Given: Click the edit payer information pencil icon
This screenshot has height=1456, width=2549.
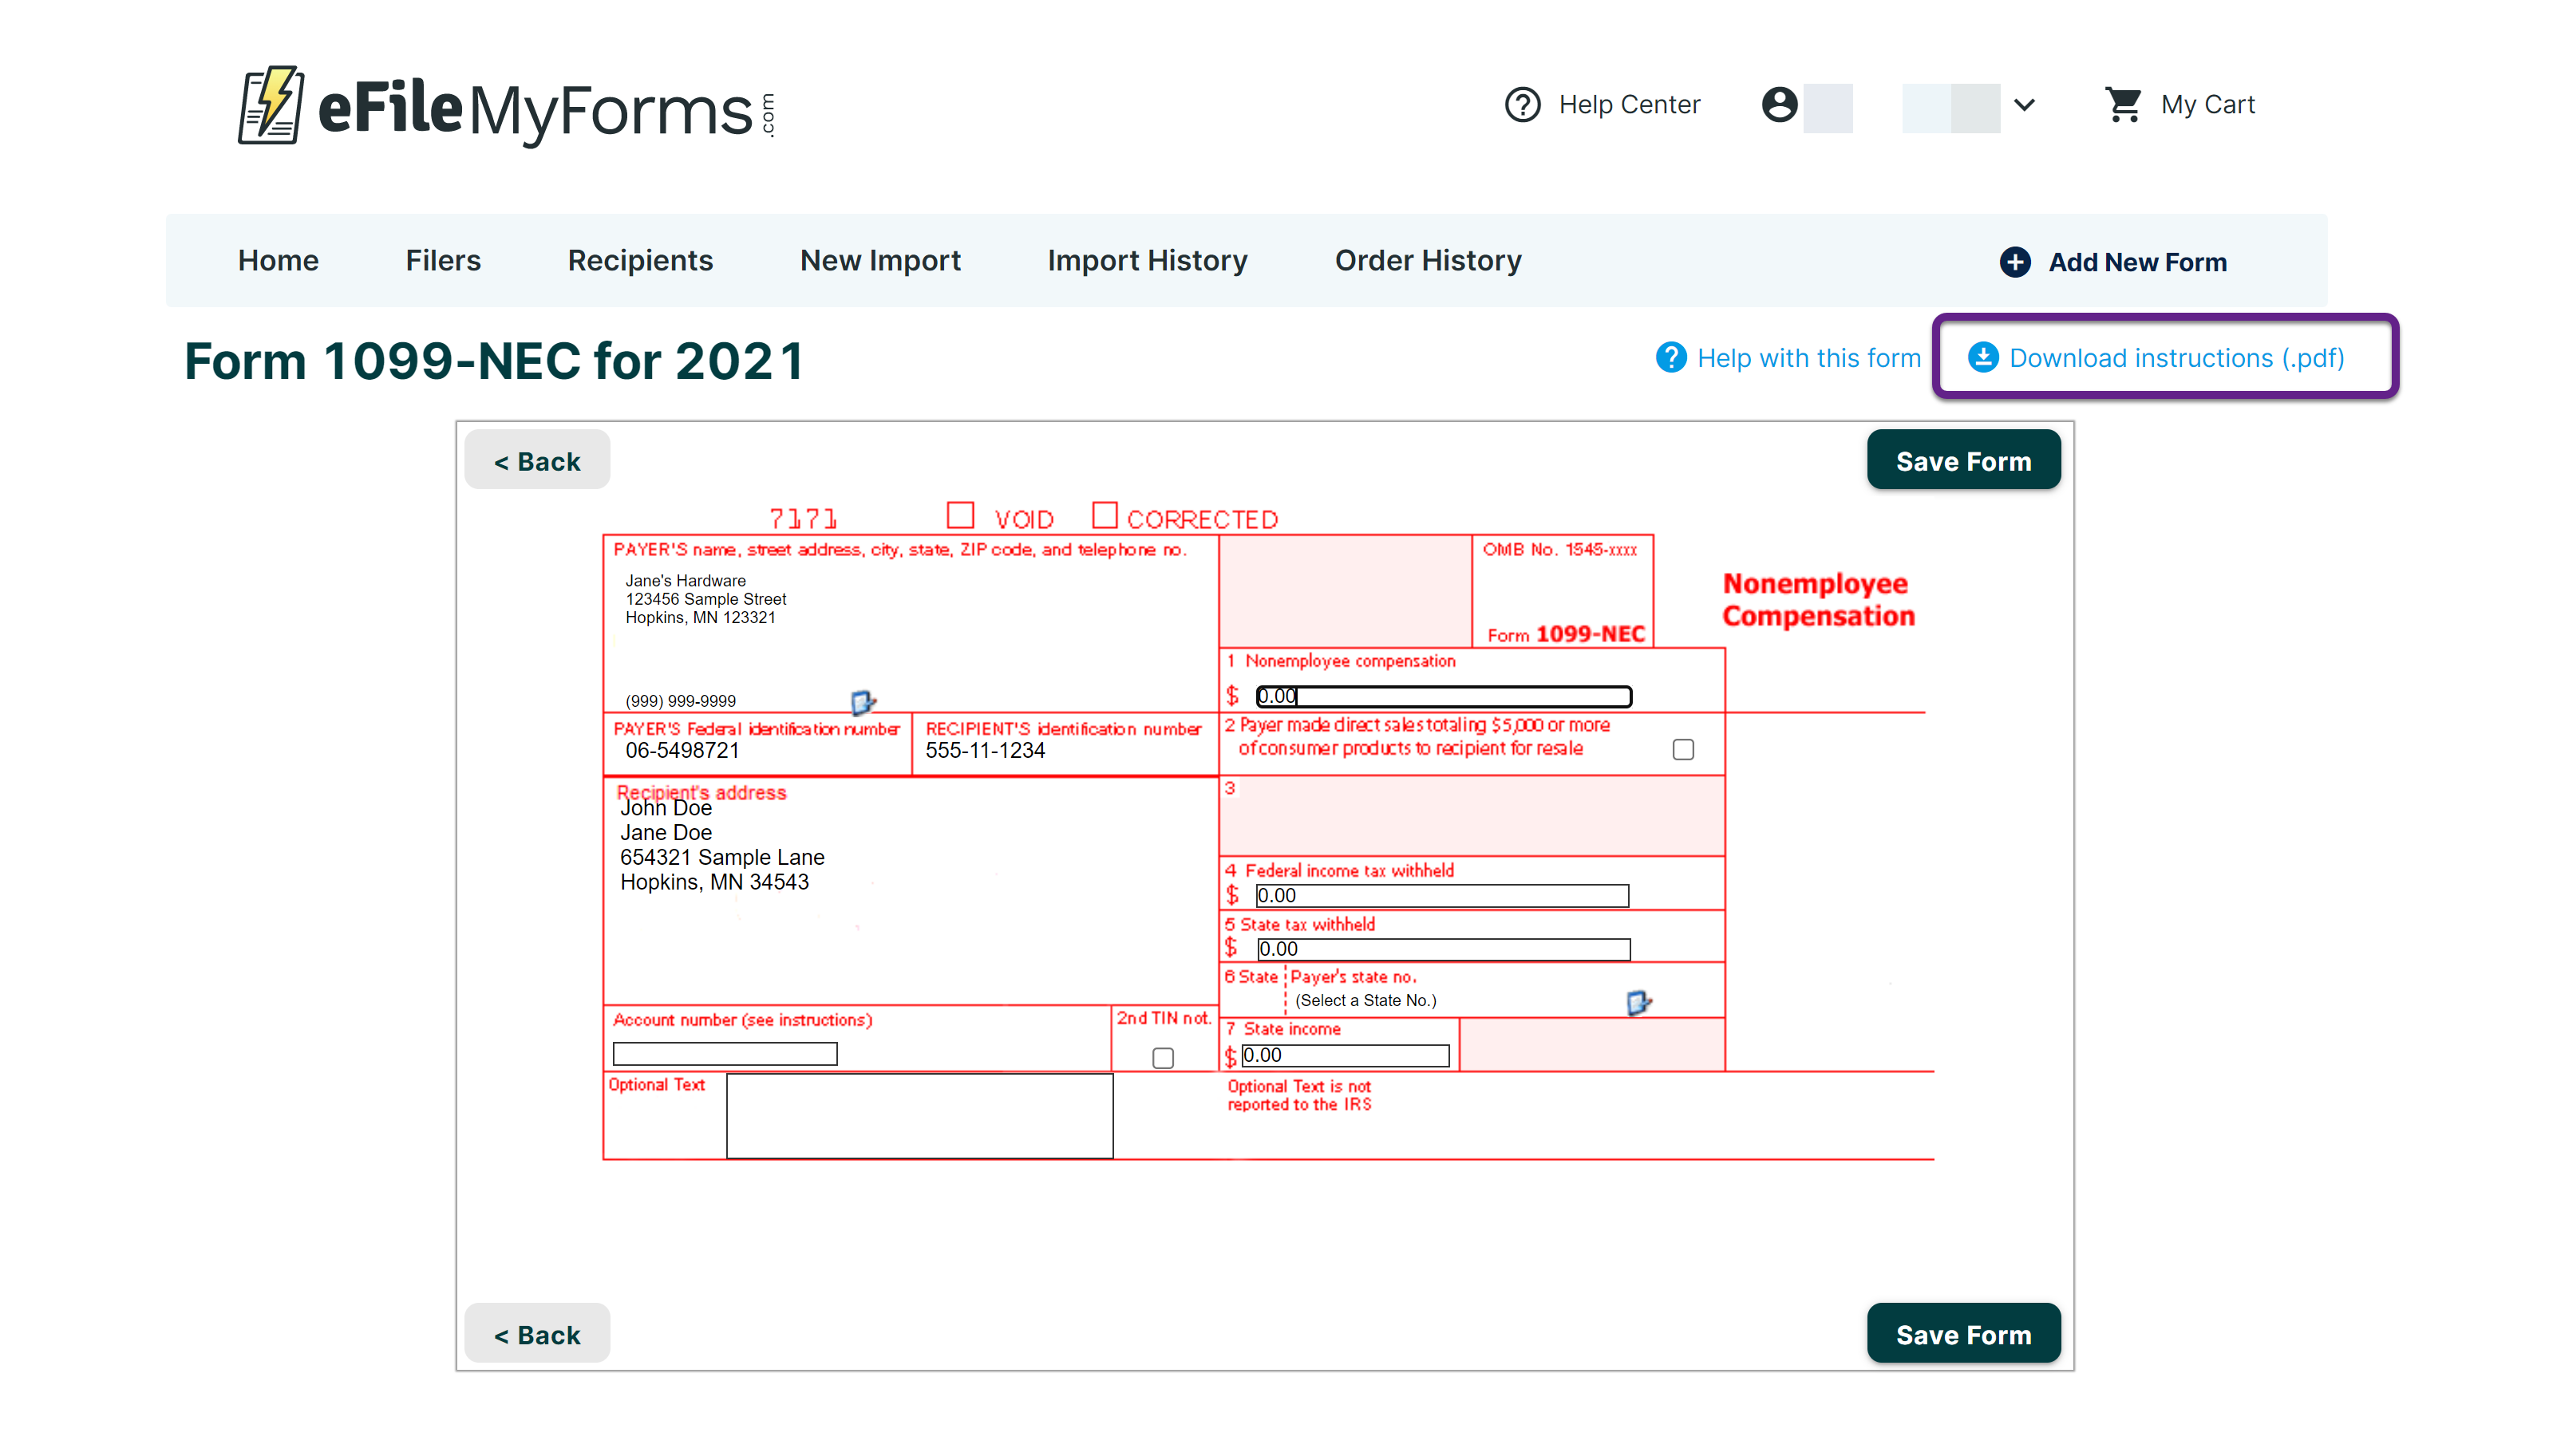Looking at the screenshot, I should [x=862, y=702].
